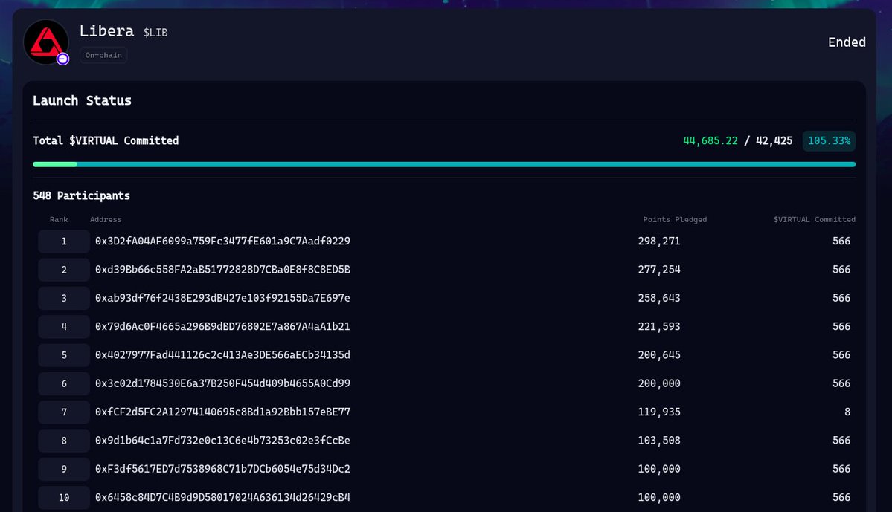Image resolution: width=892 pixels, height=512 pixels.
Task: Click rank 4 badge
Action: [x=64, y=327]
